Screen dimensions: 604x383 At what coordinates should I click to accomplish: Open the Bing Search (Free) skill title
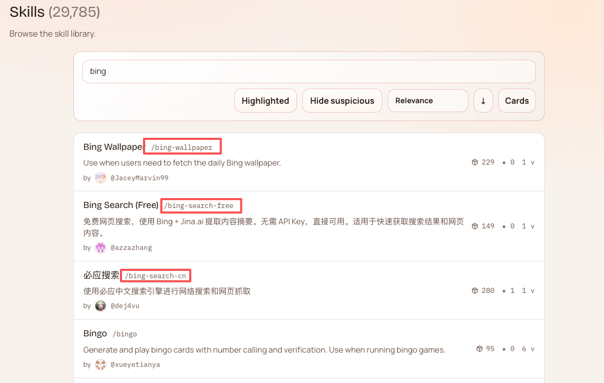pyautogui.click(x=120, y=205)
